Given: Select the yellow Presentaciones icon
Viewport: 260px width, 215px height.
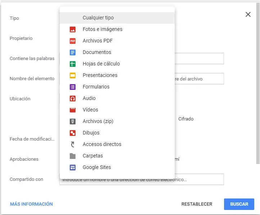Looking at the screenshot, I should pos(73,75).
